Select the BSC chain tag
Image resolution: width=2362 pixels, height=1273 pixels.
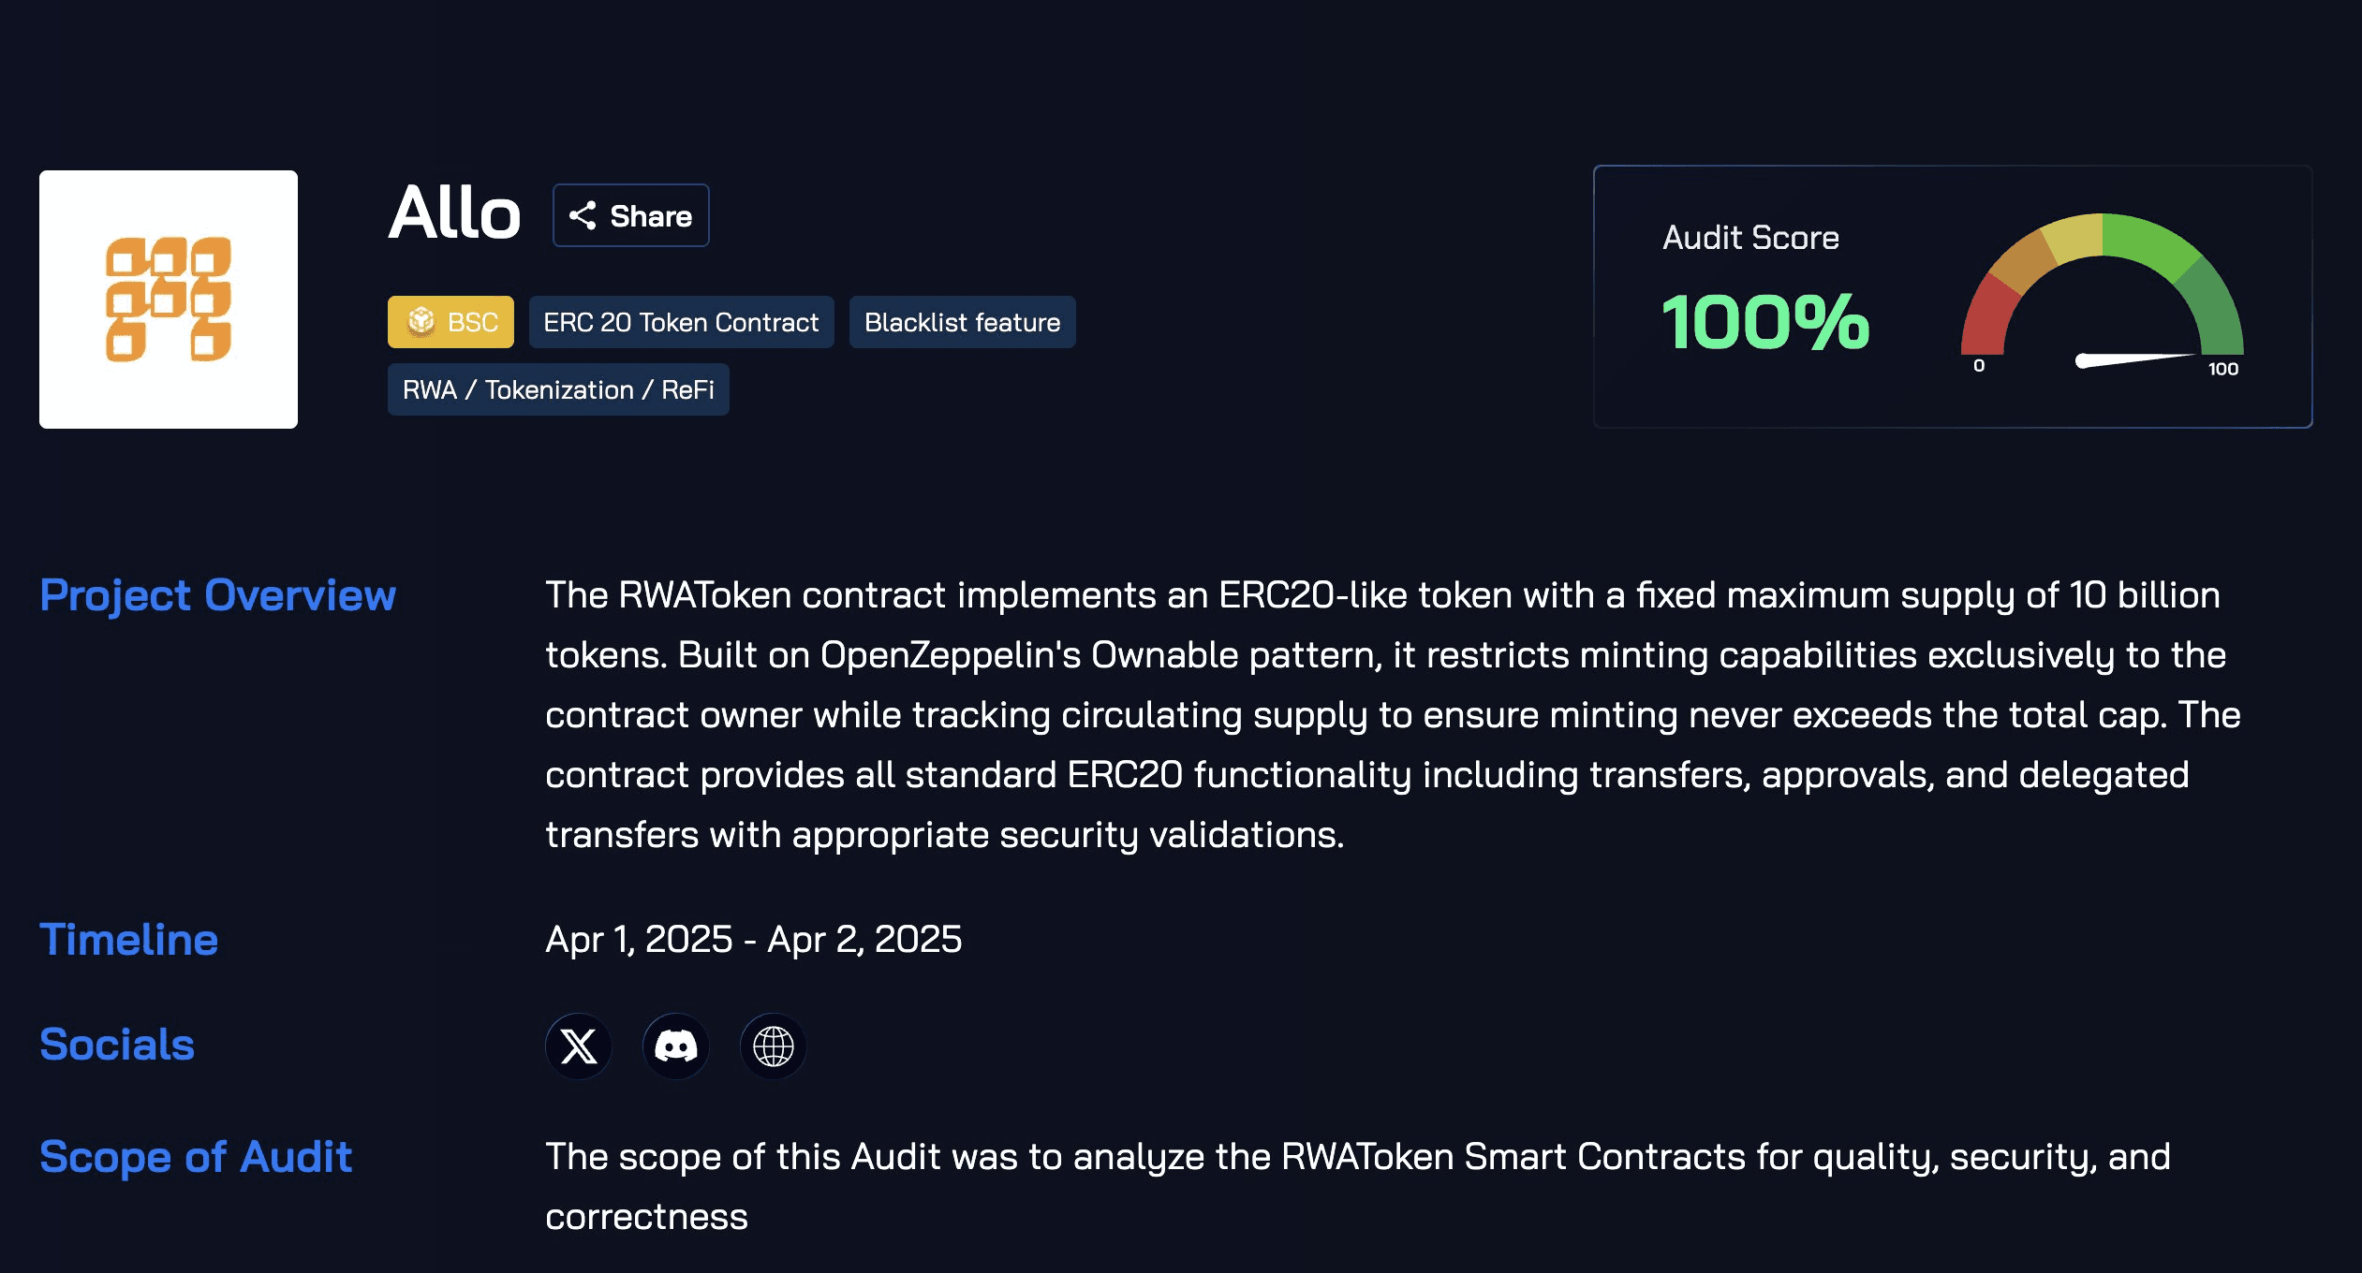pos(450,322)
